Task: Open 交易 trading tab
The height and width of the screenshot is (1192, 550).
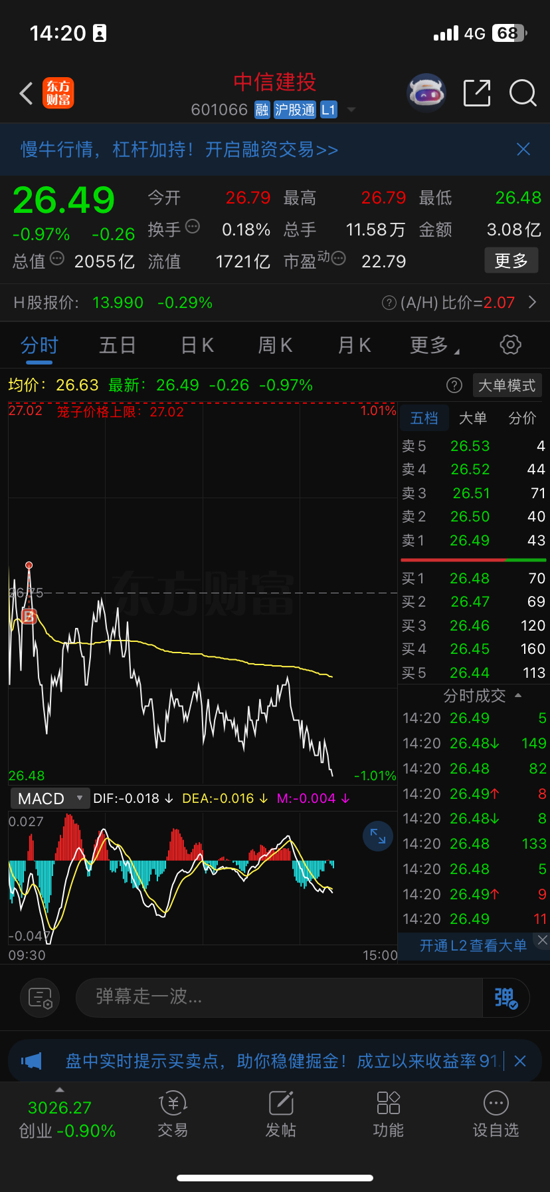Action: click(173, 1115)
